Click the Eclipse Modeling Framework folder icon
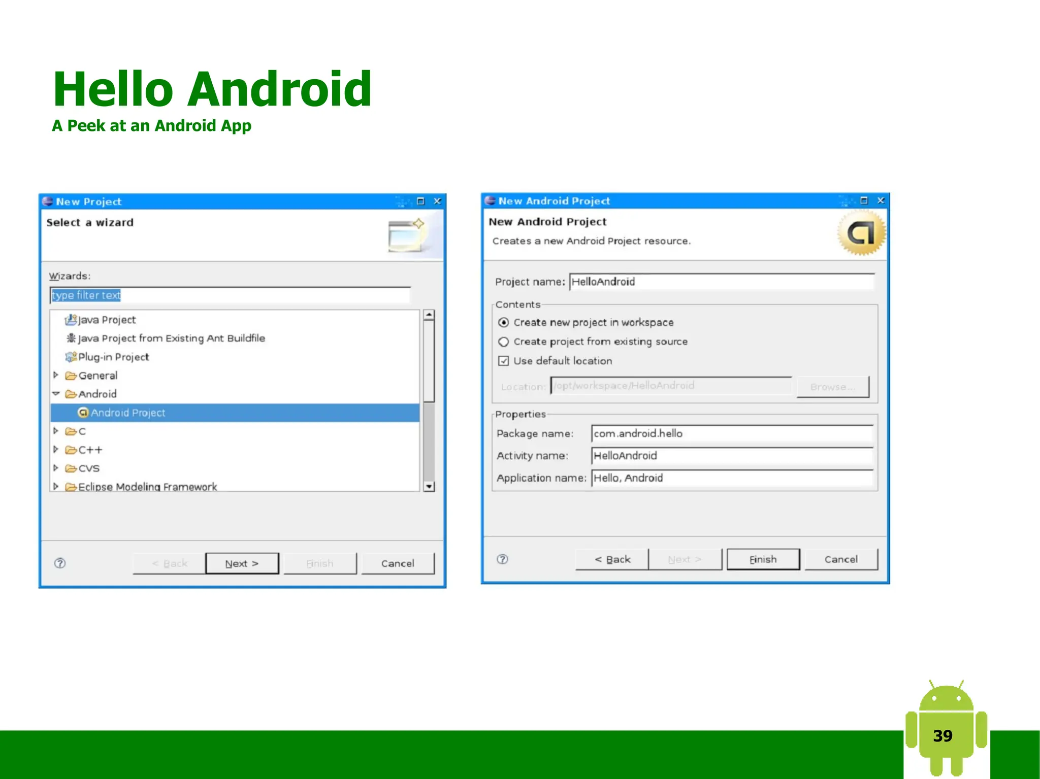Screen dimensions: 1040x779 coord(71,487)
